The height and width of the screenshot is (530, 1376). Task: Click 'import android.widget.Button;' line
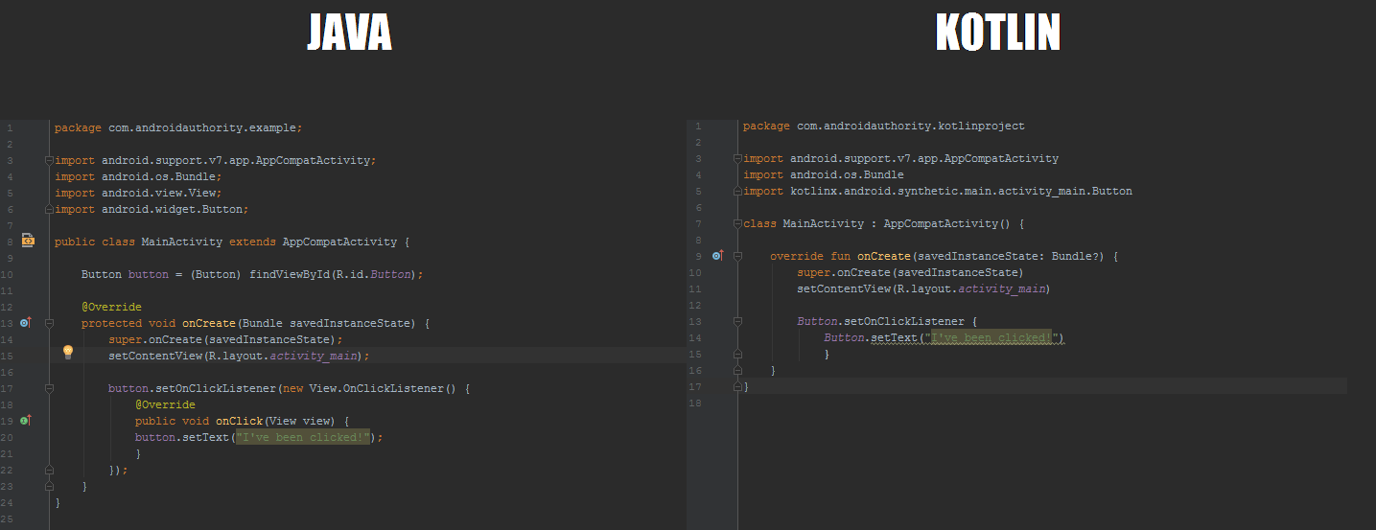pyautogui.click(x=152, y=209)
